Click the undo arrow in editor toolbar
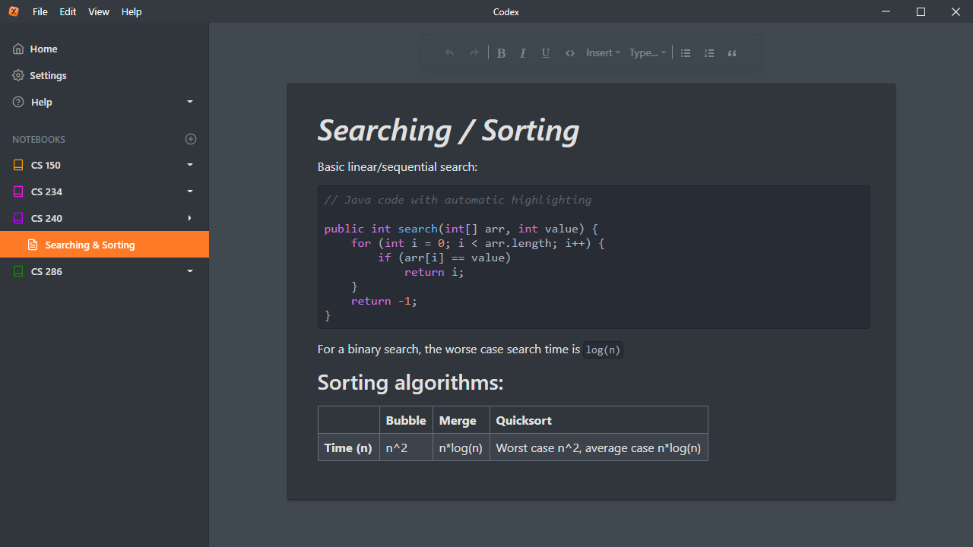Image resolution: width=973 pixels, height=547 pixels. 449,53
